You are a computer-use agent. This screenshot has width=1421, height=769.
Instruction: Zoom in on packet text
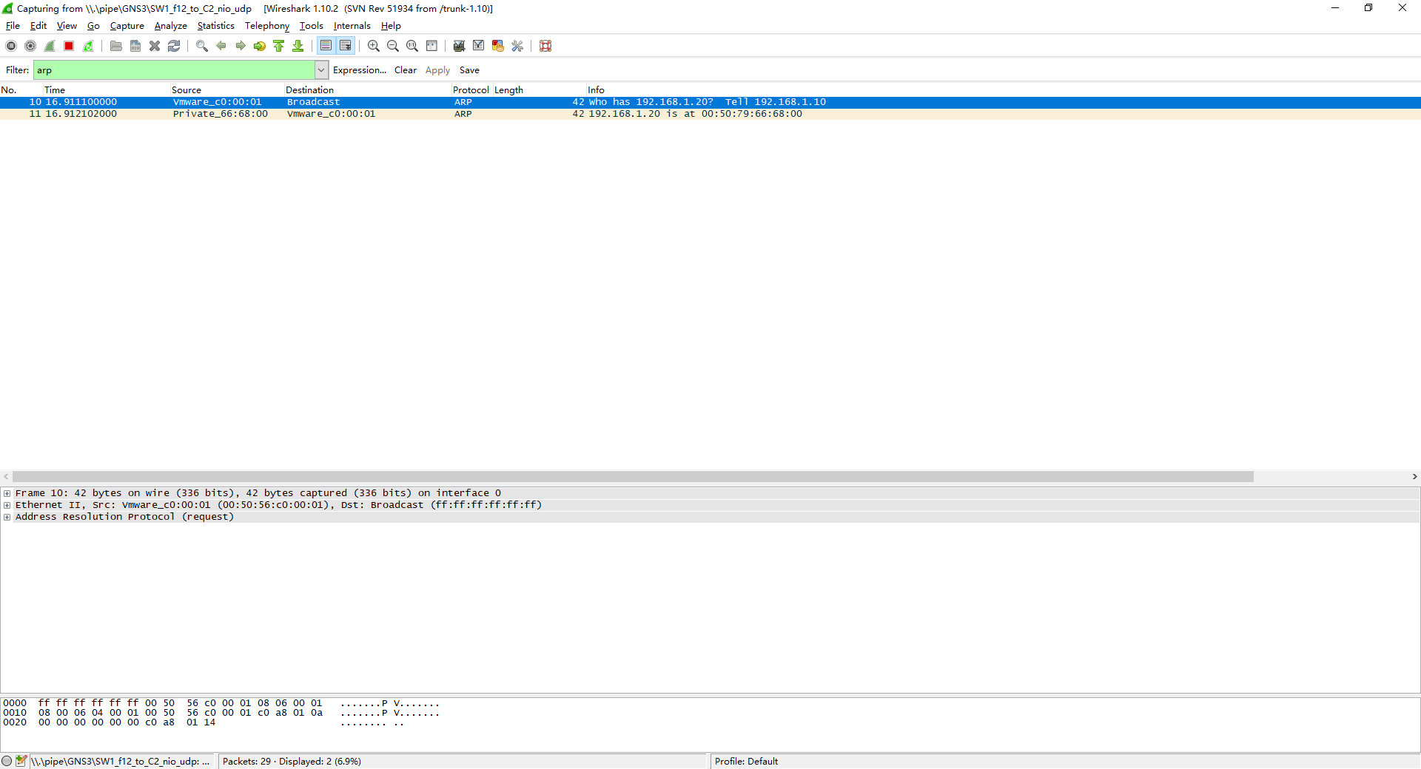pos(374,46)
